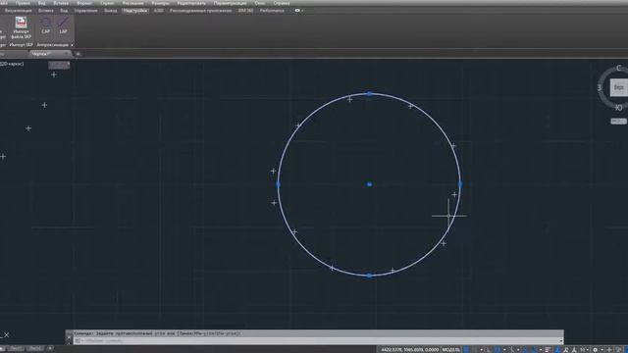Click the annotation monitor plus icon
628x353 pixels.
click(x=609, y=349)
